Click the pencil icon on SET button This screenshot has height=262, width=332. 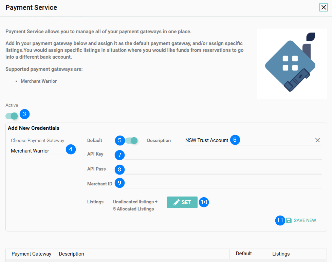[177, 202]
